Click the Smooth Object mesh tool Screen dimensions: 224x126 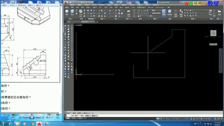[x=81, y=12]
